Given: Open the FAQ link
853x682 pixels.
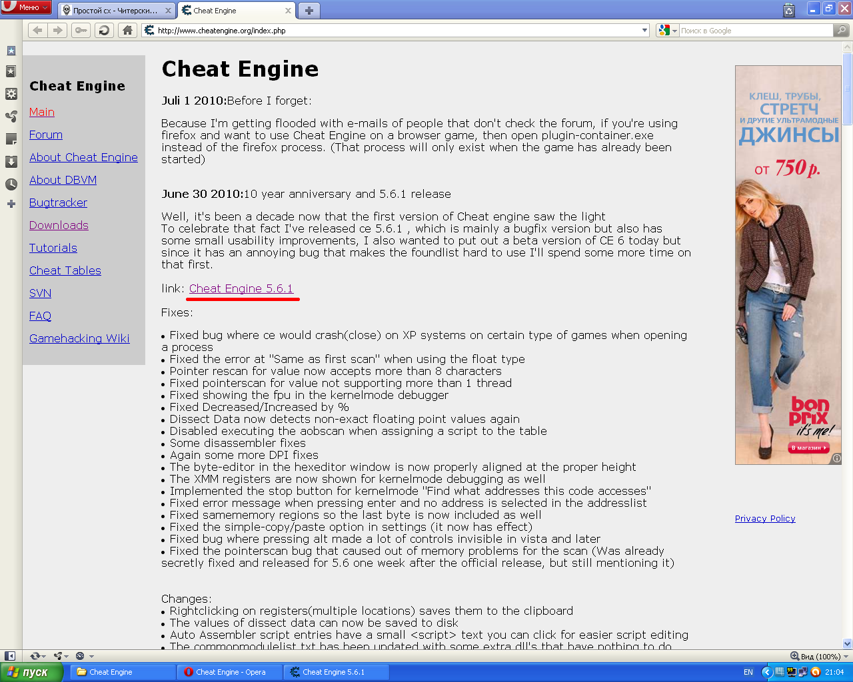Looking at the screenshot, I should (x=40, y=316).
